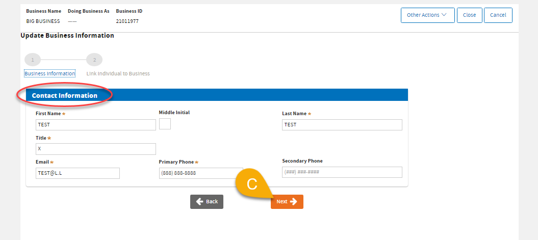
Task: Open the Business Information step link
Action: click(x=50, y=73)
